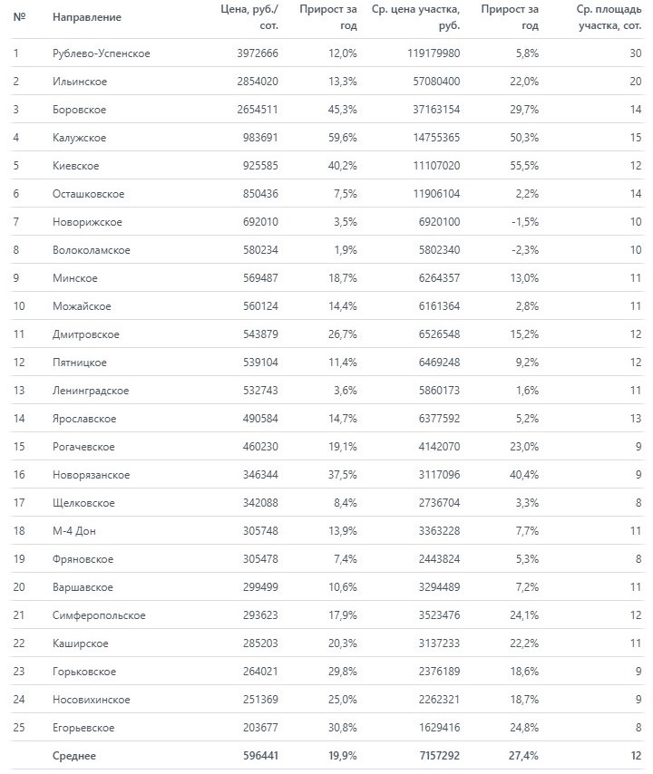Click the Волоколамское growth value -2,3%
The image size is (653, 774).
click(x=524, y=250)
